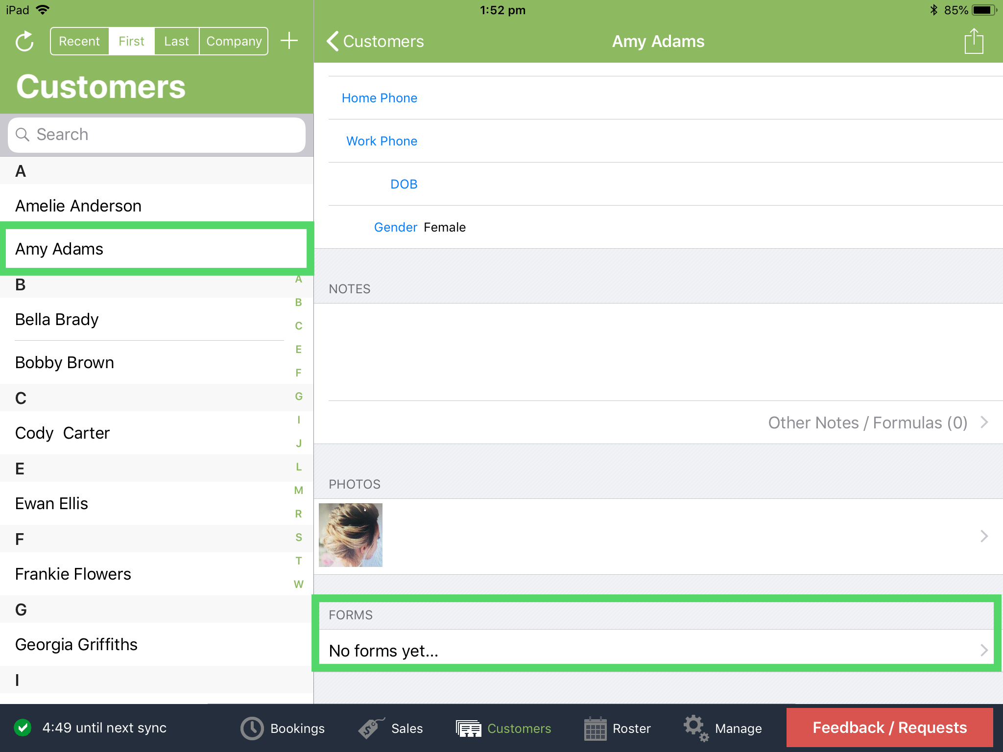Switch sorting to Last name
The image size is (1003, 752).
coord(176,41)
